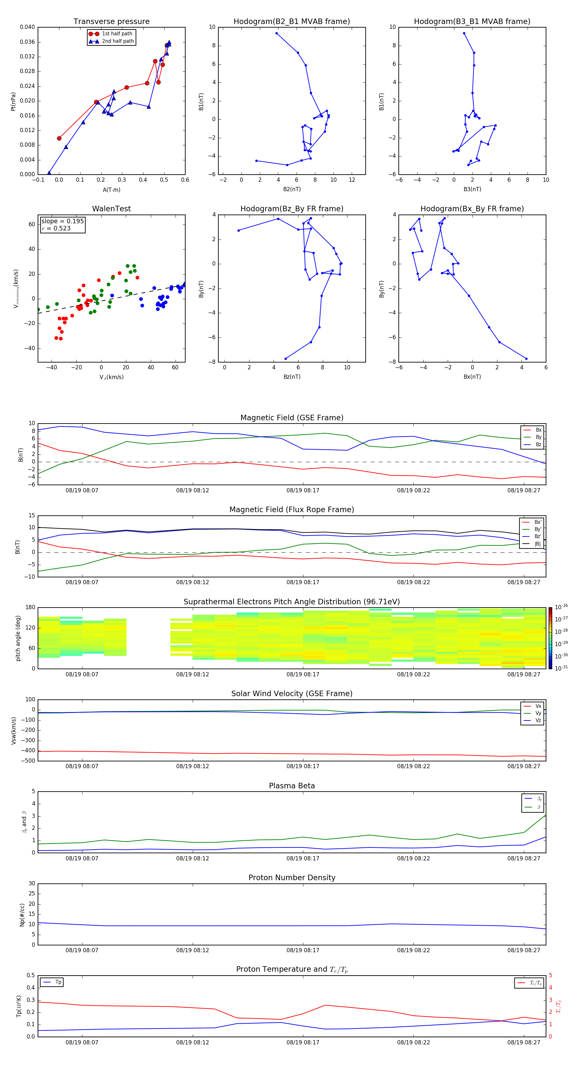Click the Suprathermal Electrons Pitch Angle title
The image size is (584, 1071).
pos(292,602)
